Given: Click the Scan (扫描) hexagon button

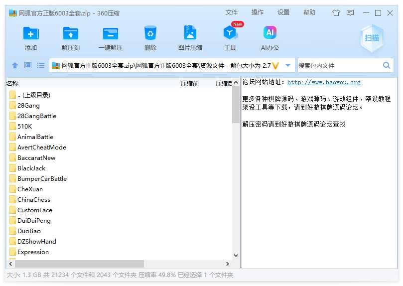Looking at the screenshot, I should coord(372,38).
